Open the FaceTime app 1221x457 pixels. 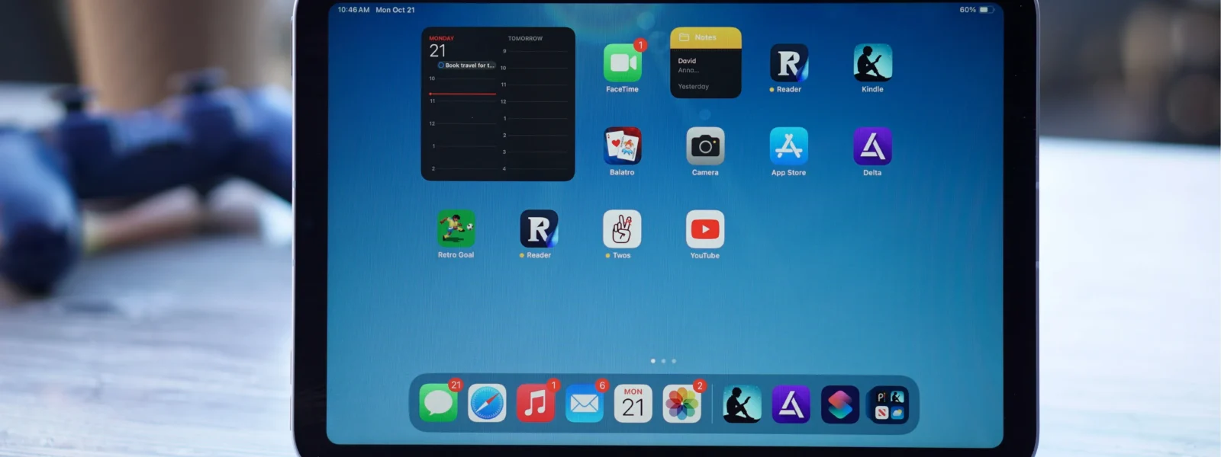(x=623, y=62)
